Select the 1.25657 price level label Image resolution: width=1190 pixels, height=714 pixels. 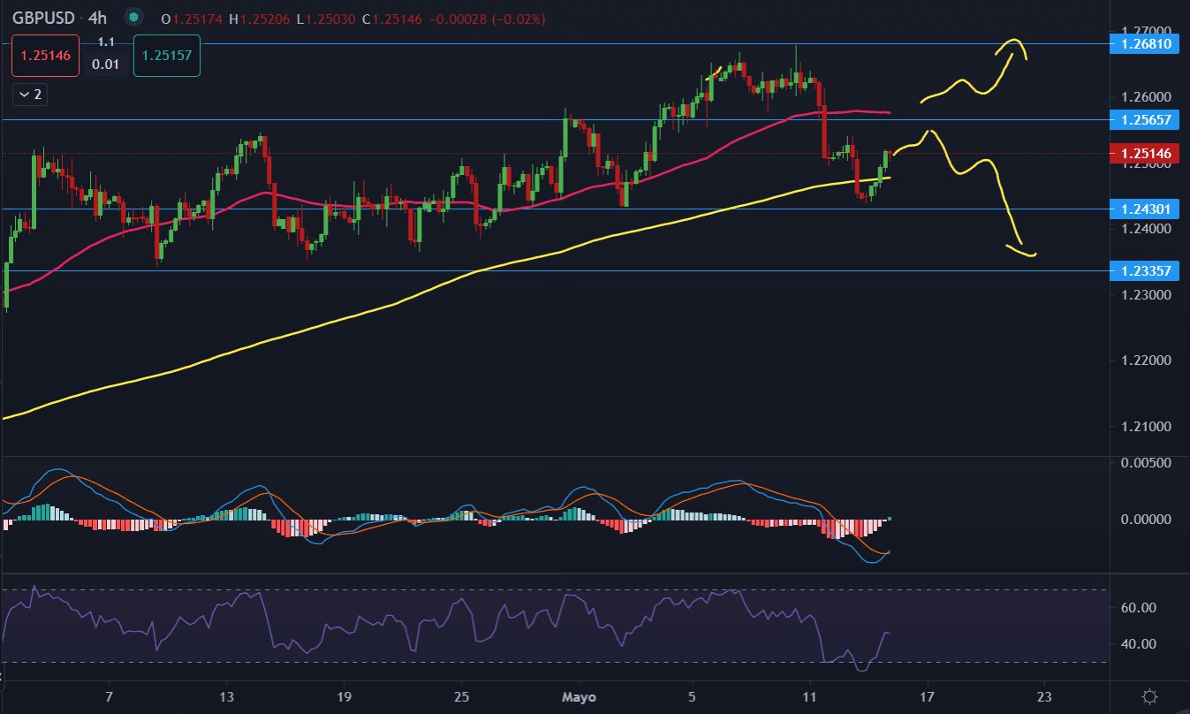tap(1145, 119)
